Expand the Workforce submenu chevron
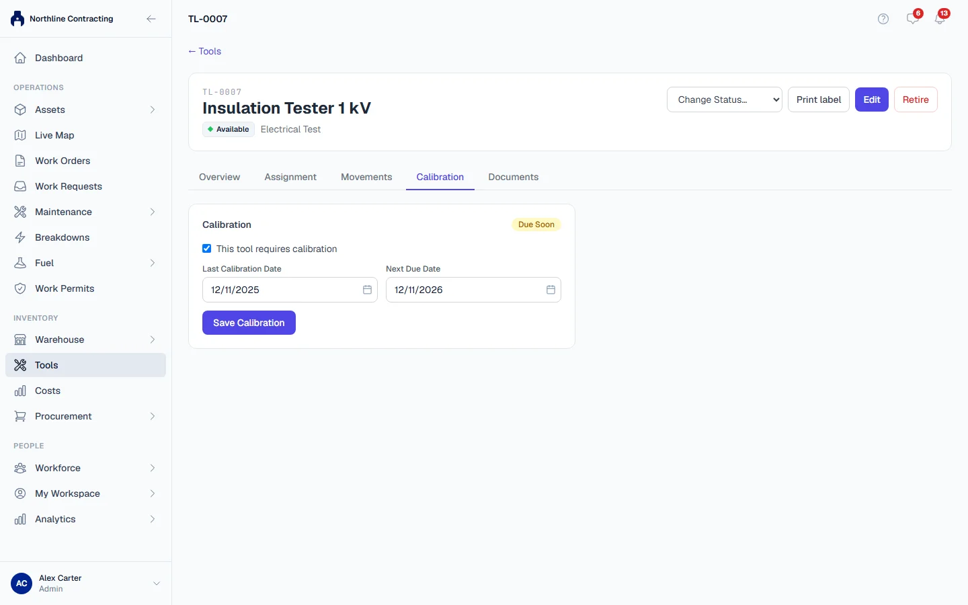The image size is (968, 605). (x=153, y=468)
